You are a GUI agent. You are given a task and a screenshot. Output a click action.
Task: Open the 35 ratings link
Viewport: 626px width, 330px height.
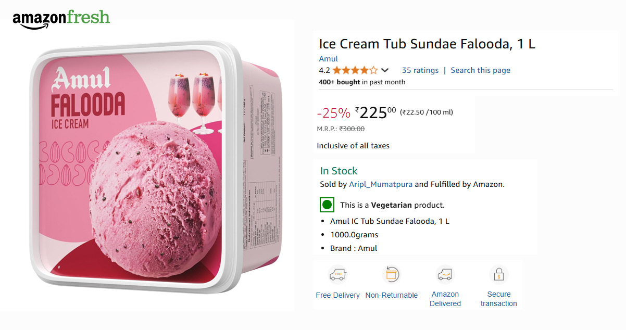(420, 70)
